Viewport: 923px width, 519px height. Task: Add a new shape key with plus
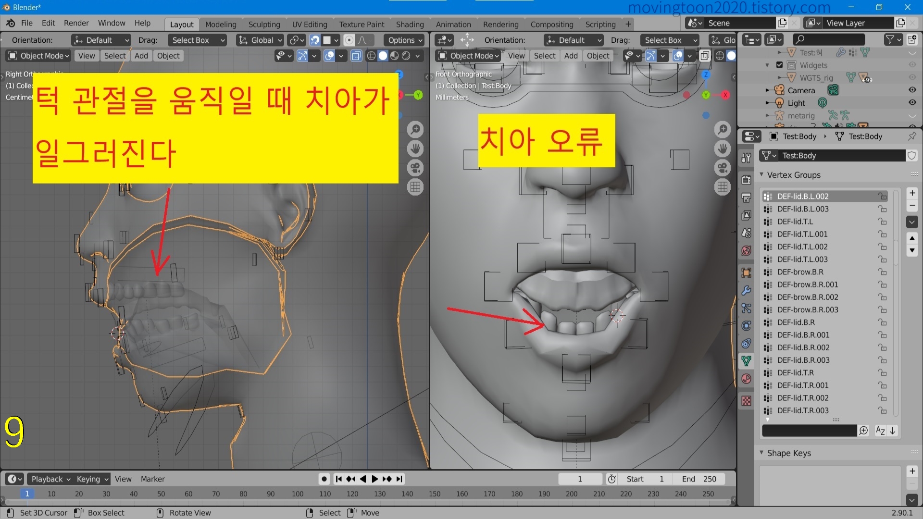tap(912, 471)
